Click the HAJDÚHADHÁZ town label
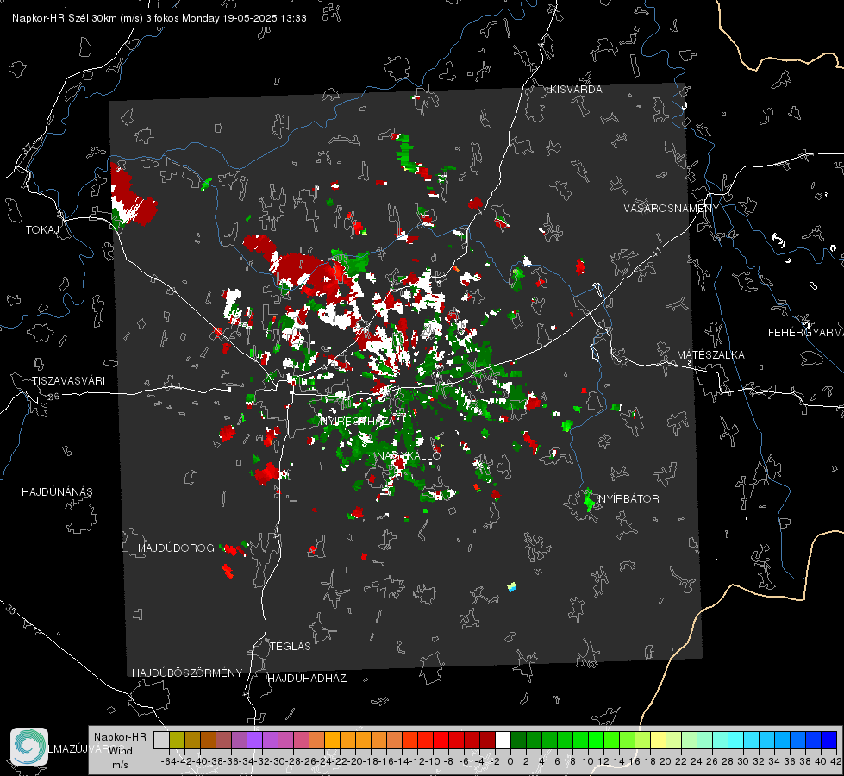 coord(307,679)
